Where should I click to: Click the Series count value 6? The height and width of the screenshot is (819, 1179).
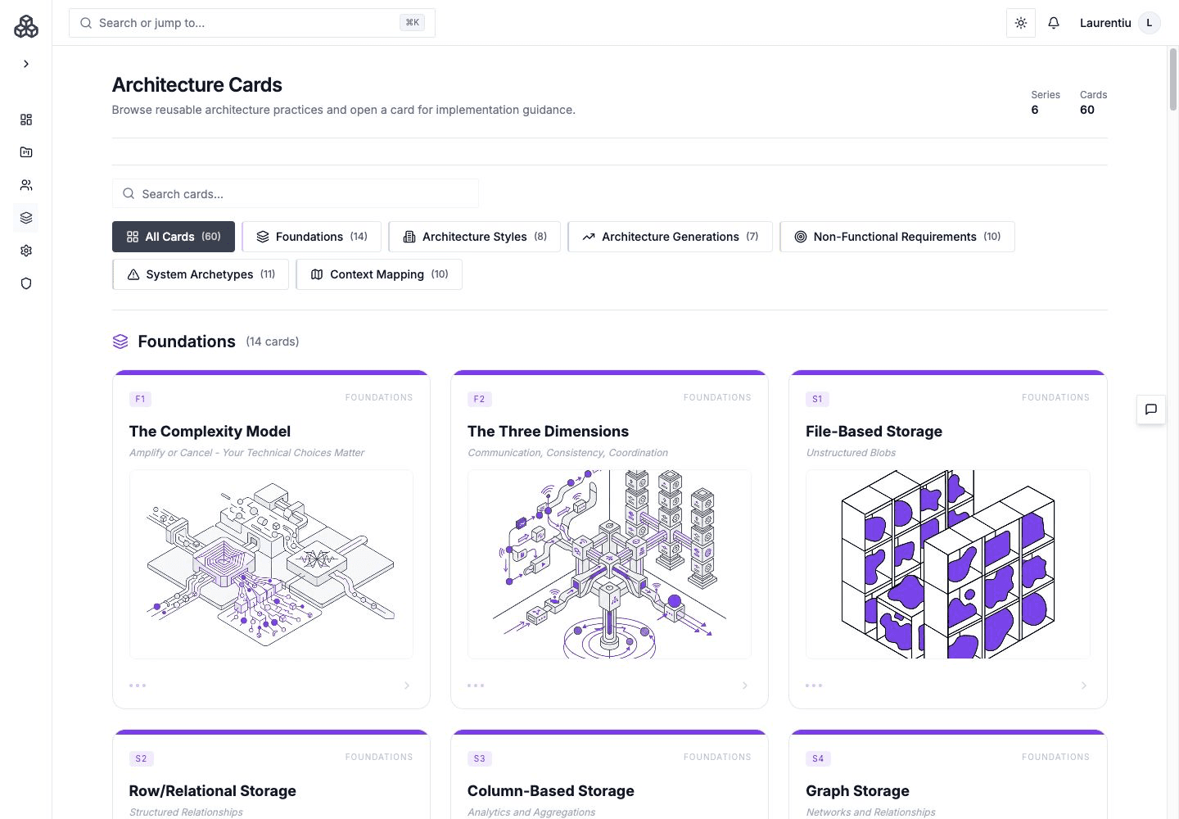[1035, 110]
